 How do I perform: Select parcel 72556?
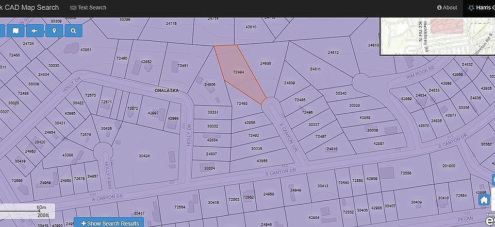[406, 173]
